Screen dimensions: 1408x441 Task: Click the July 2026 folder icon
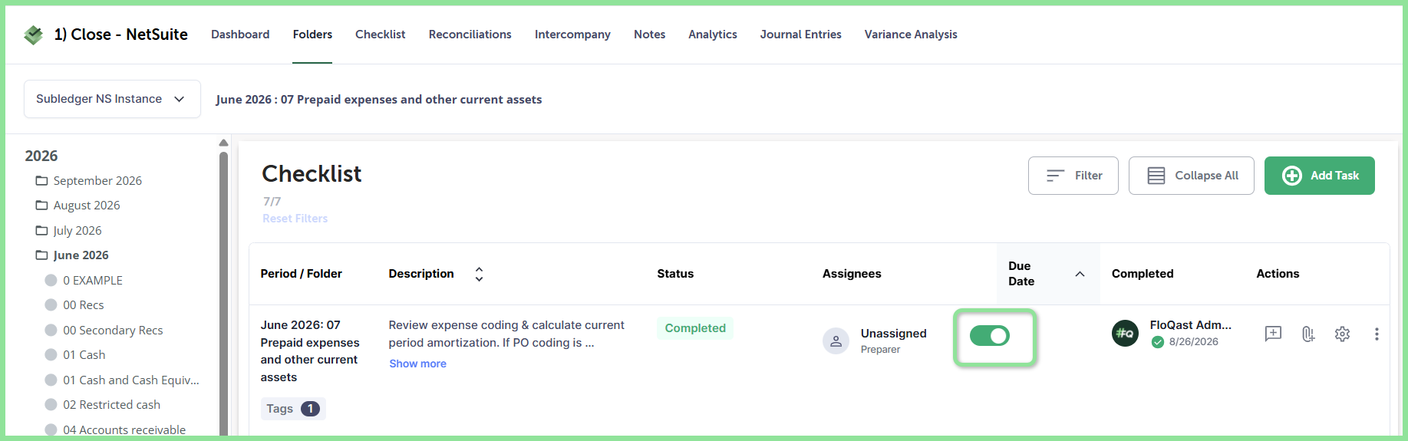pyautogui.click(x=41, y=231)
